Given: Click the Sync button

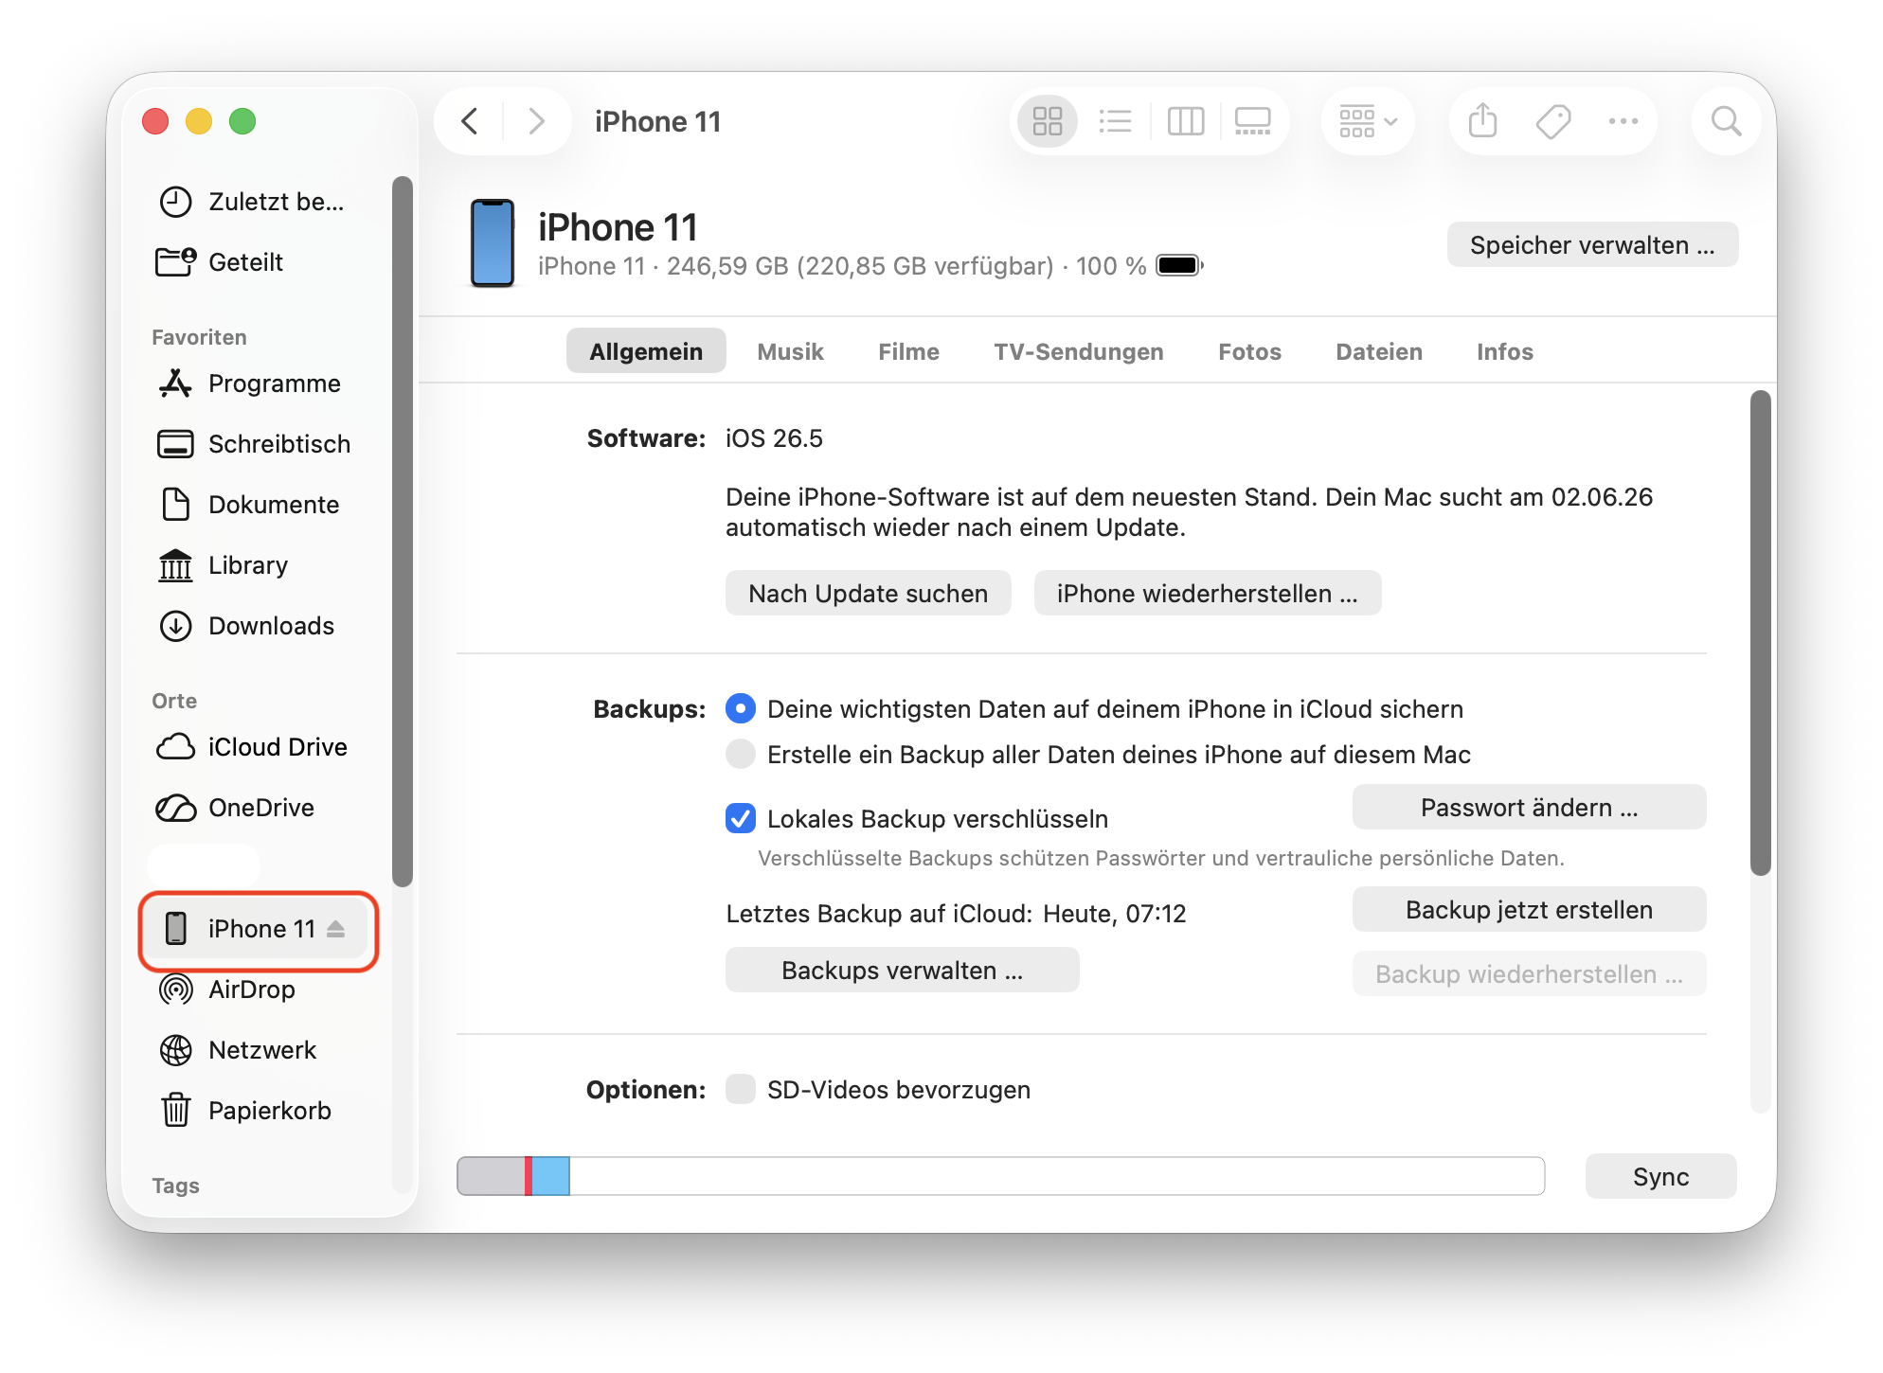Looking at the screenshot, I should [x=1660, y=1177].
